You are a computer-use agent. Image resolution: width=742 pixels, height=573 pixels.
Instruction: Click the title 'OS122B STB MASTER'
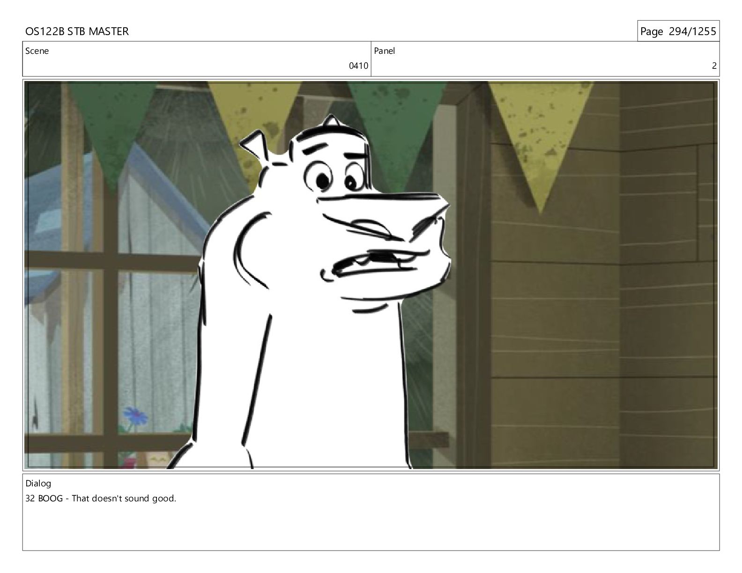click(77, 31)
